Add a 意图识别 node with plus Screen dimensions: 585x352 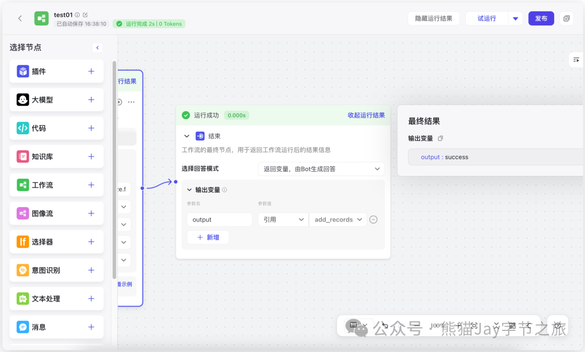tap(91, 270)
